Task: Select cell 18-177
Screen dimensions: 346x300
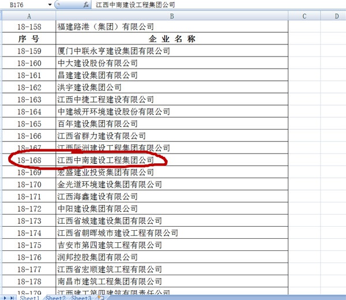Action: (29, 269)
